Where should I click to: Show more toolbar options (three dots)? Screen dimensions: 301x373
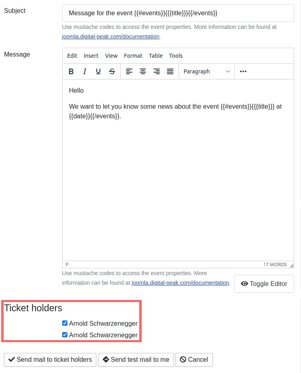tap(243, 71)
